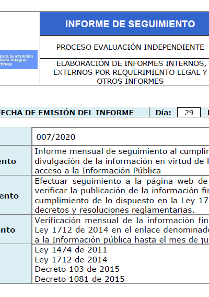Image resolution: width=209 pixels, height=297 pixels.
Task: Click the Efectuar seguimiento a la página web paragraph
Action: (x=122, y=195)
